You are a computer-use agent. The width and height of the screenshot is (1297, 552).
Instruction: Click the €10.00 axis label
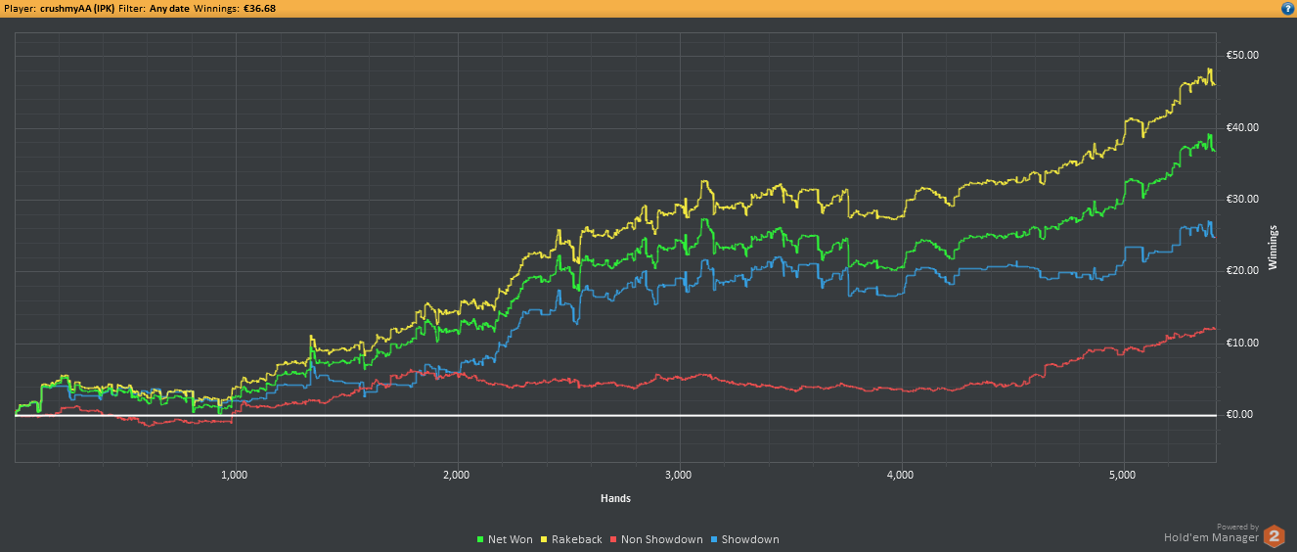point(1240,343)
